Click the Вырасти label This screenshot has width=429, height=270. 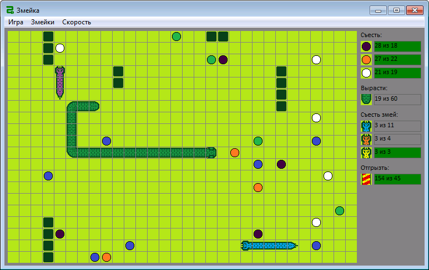[374, 88]
